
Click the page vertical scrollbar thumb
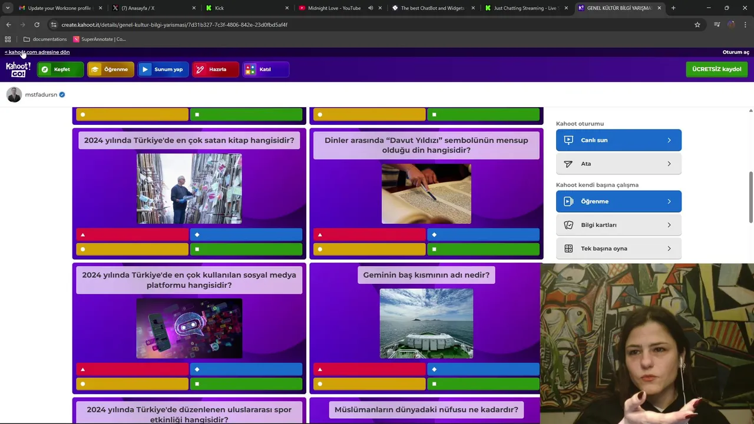point(750,197)
